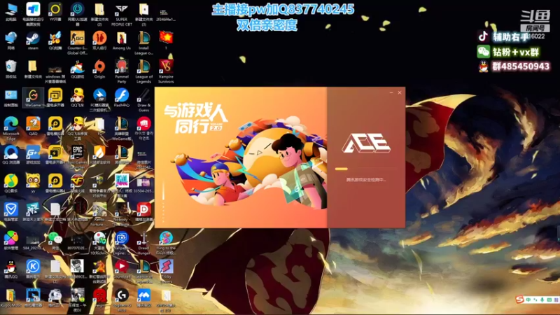This screenshot has width=560, height=315.
Task: Open the Riot Games red fist shortcut
Action: tap(143, 129)
